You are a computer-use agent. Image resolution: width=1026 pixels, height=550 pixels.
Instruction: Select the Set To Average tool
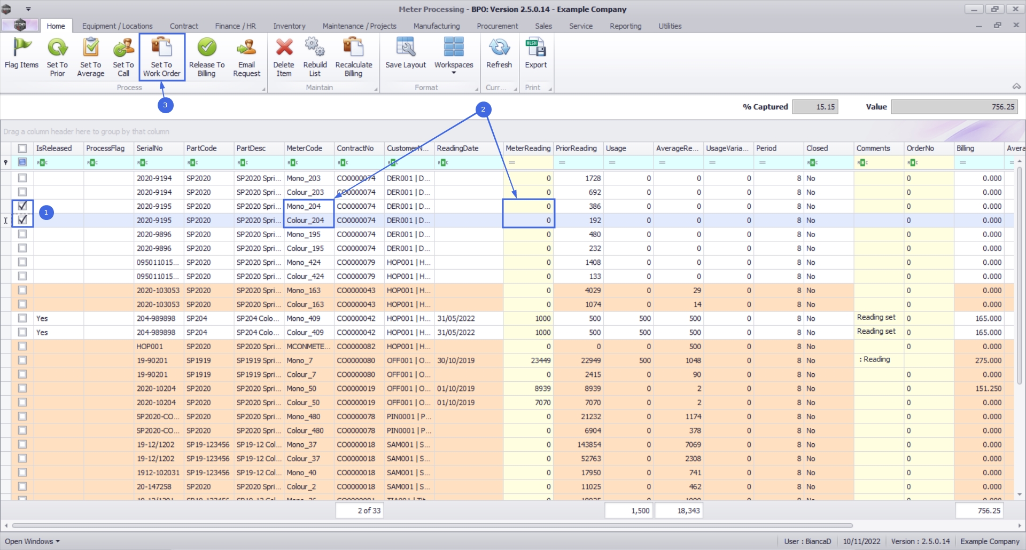[90, 48]
